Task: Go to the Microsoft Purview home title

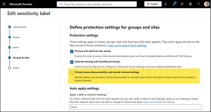Action: 21,4
